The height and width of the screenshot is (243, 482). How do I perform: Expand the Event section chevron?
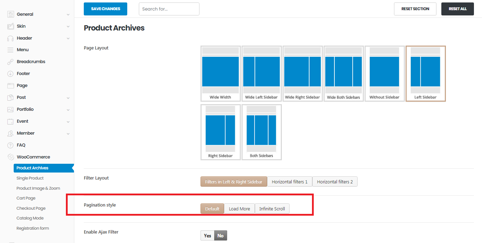tap(68, 122)
